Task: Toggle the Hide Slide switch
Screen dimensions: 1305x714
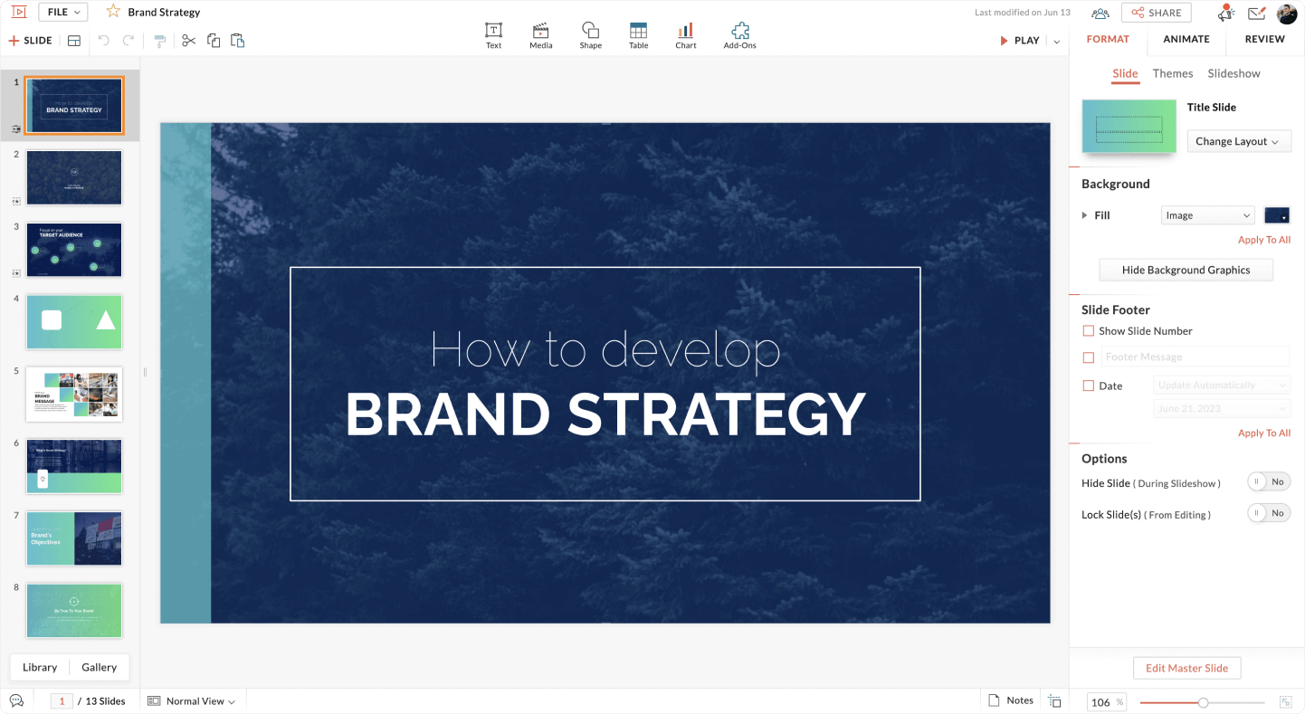Action: [1268, 482]
